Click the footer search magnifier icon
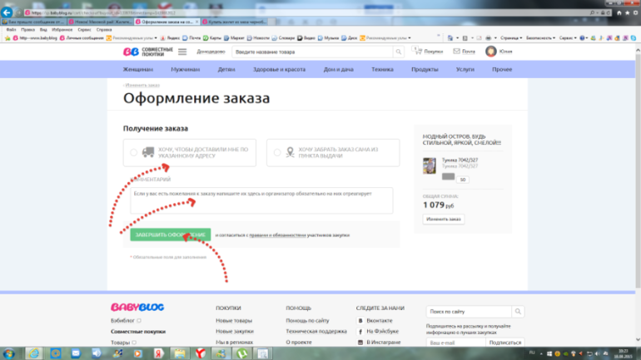 click(518, 311)
